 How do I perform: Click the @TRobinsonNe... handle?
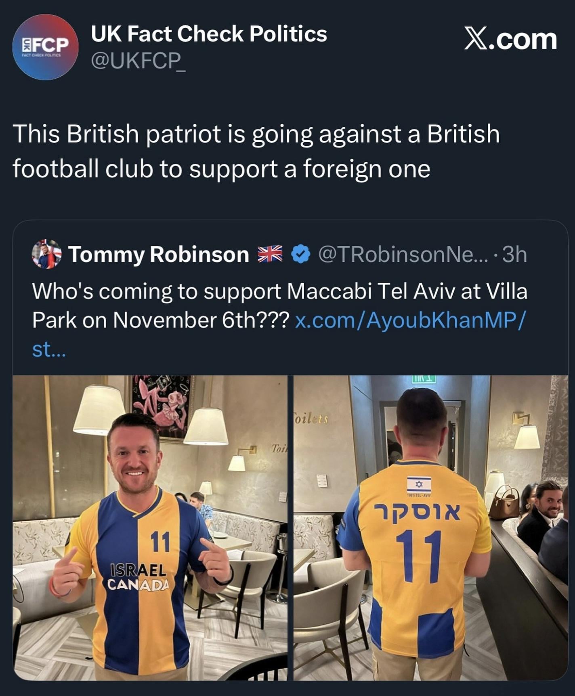pos(403,254)
